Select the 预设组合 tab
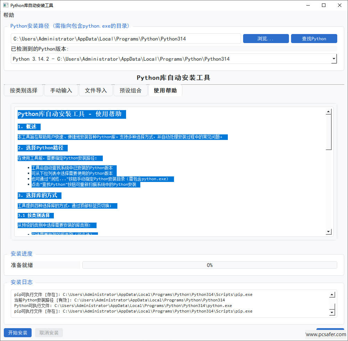This screenshot has width=348, height=341. (x=131, y=91)
